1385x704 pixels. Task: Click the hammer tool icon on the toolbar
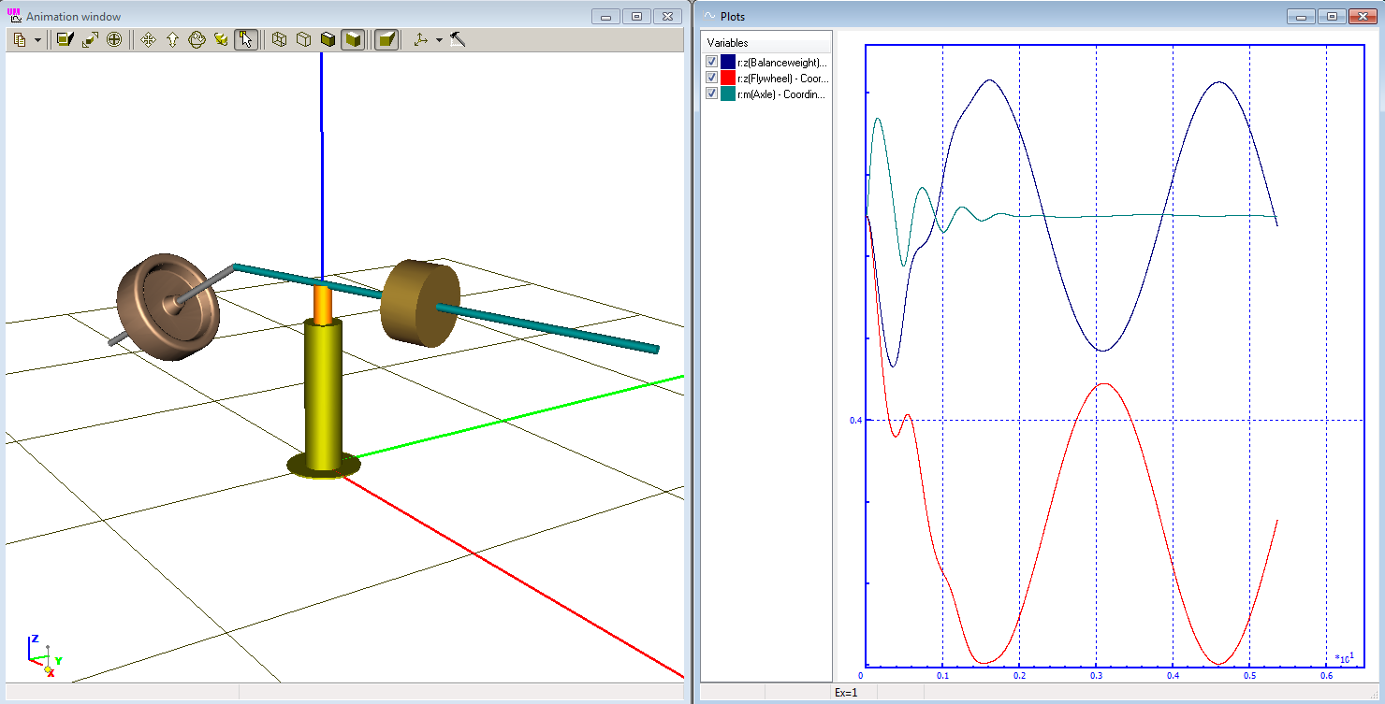click(458, 39)
